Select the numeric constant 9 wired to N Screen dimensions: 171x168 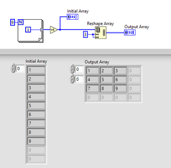pos(12,22)
